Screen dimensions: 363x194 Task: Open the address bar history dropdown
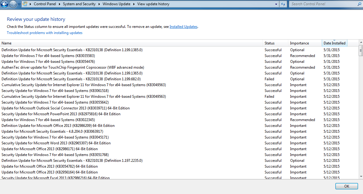pos(276,4)
